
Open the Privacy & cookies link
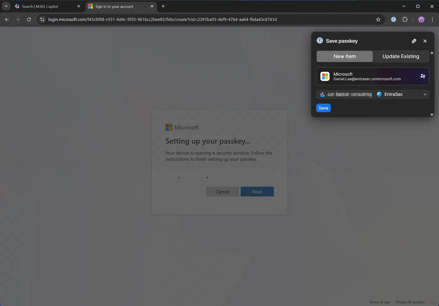click(410, 302)
